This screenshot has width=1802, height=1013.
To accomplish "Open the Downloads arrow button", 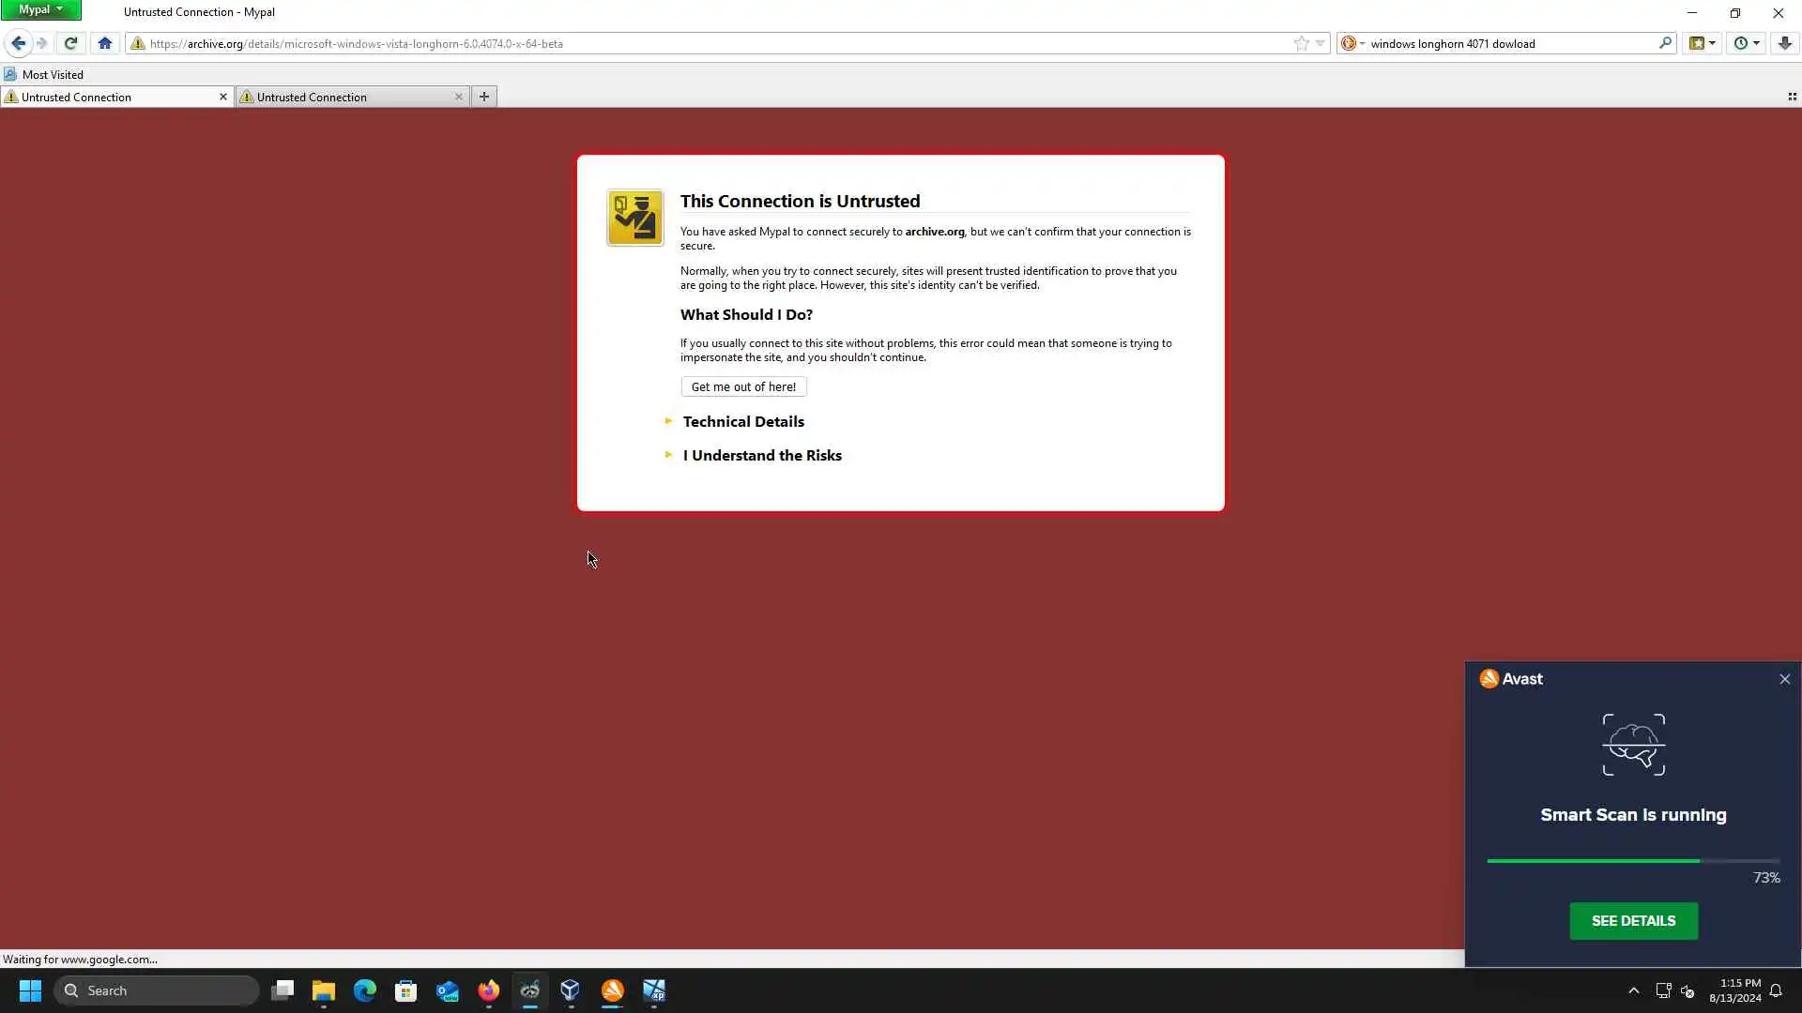I will point(1784,43).
